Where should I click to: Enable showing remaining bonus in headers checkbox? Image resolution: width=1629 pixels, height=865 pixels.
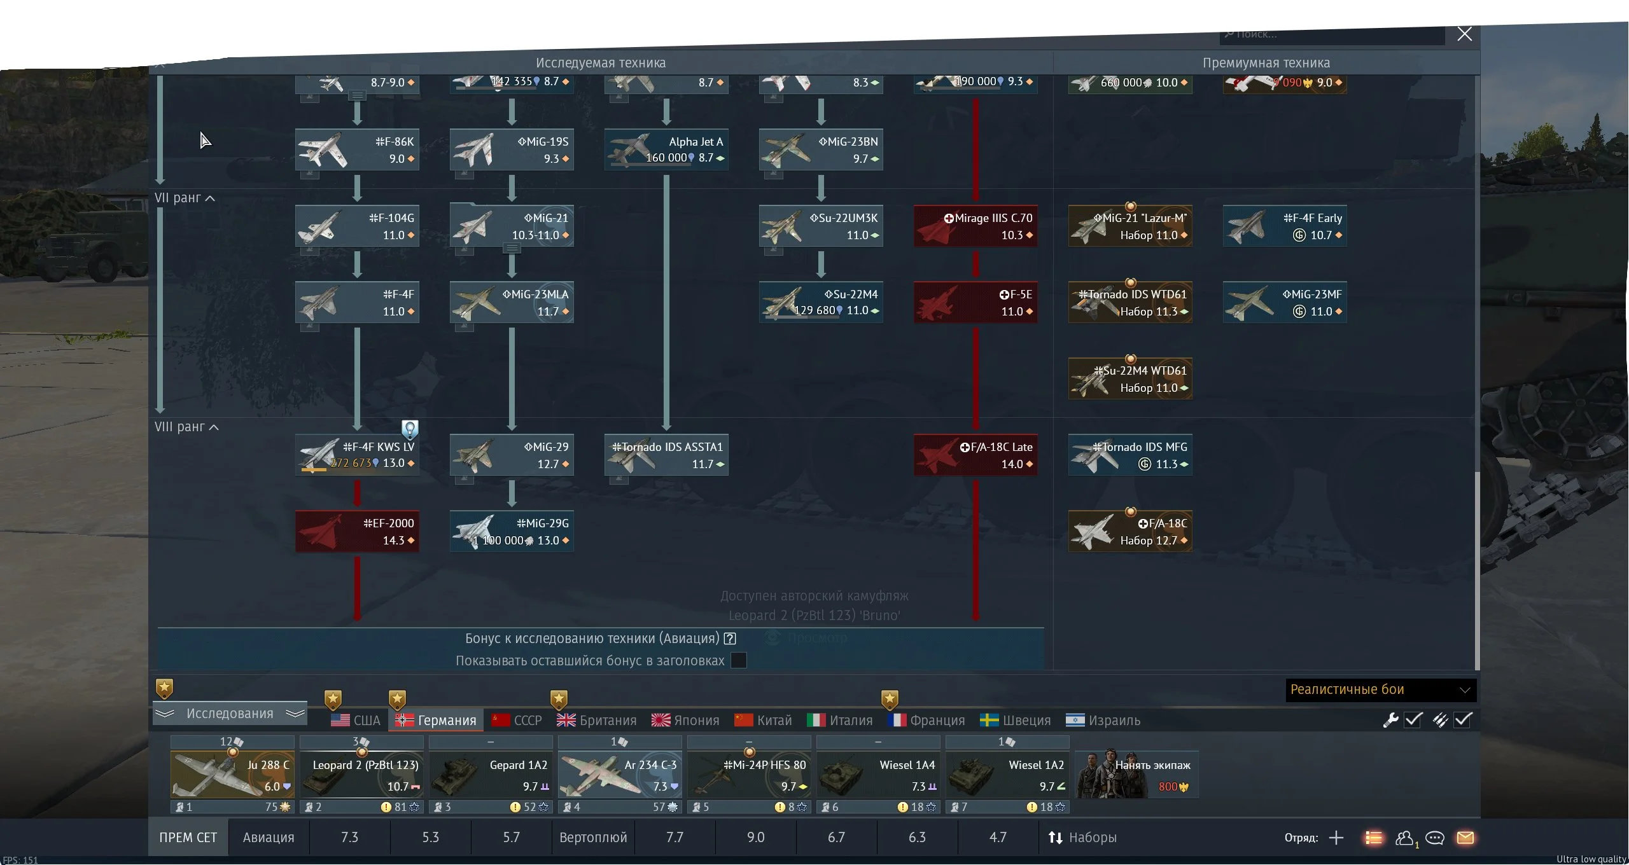739,660
